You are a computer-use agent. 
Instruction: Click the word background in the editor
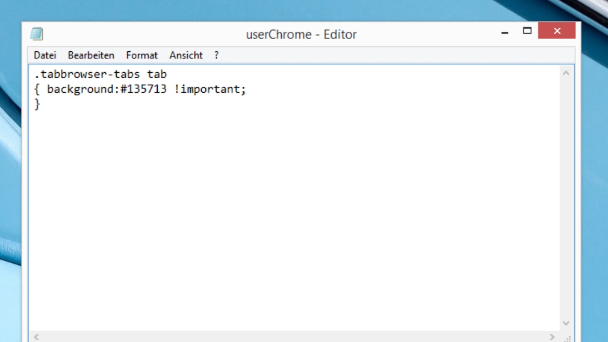[79, 90]
